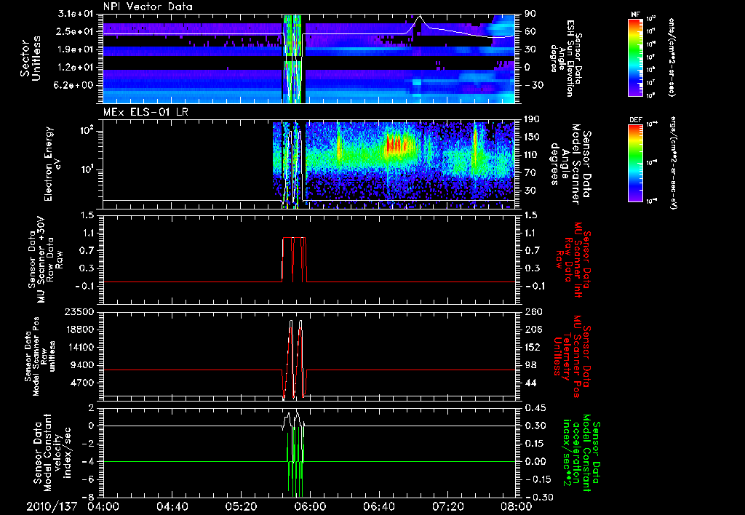This screenshot has width=745, height=515.
Task: Select the "NPI Vector Data" panel title
Action: 148,7
